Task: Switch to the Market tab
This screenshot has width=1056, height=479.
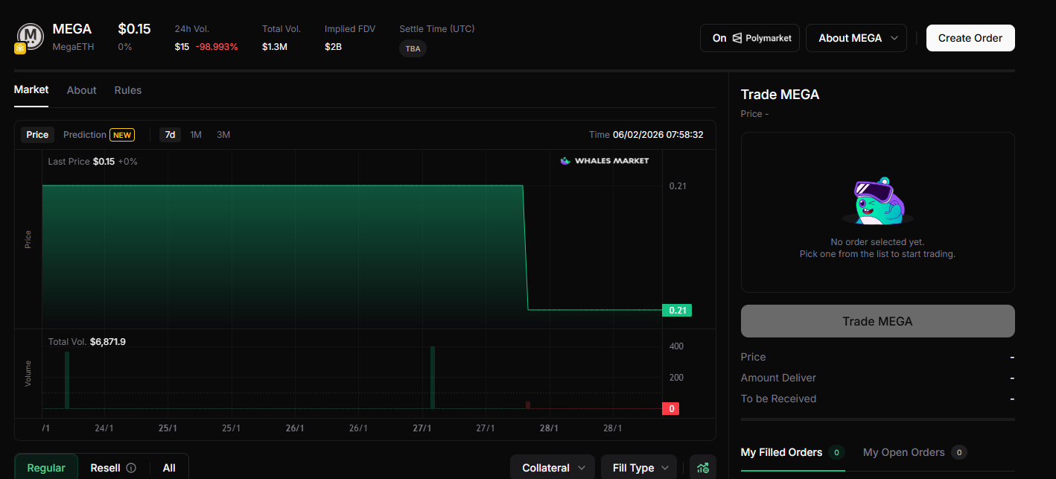Action: pyautogui.click(x=31, y=89)
